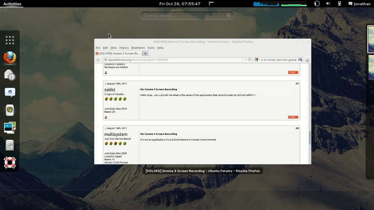Launch Firefox from the dash

pos(10,57)
